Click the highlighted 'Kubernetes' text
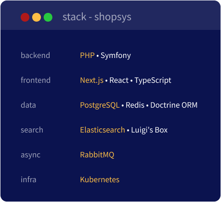The height and width of the screenshot is (202, 221). (100, 179)
